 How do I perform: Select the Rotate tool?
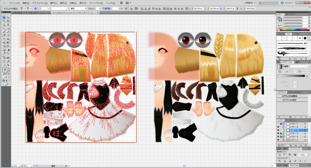point(4,39)
